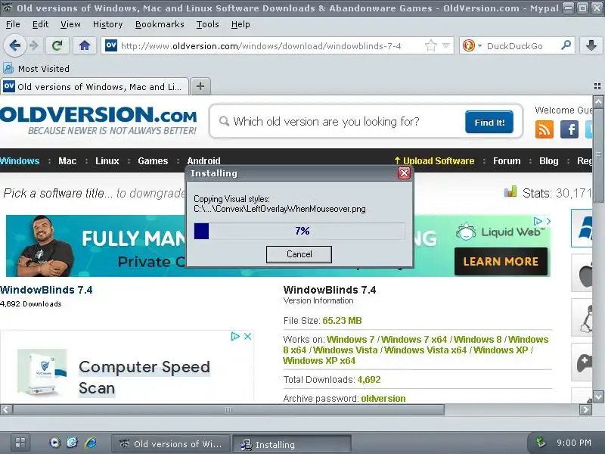The height and width of the screenshot is (454, 605).
Task: Select the Games navigation link
Action: click(x=153, y=160)
